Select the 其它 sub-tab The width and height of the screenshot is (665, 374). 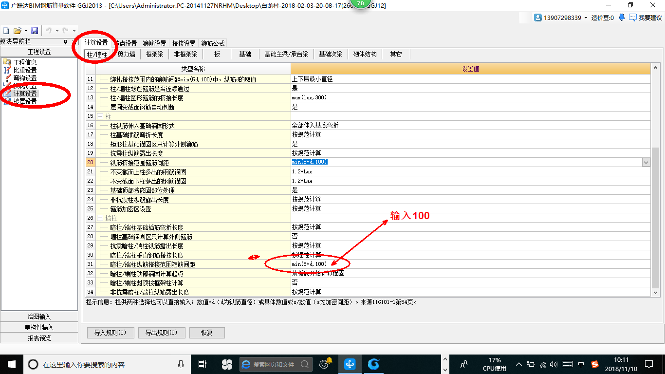point(396,54)
